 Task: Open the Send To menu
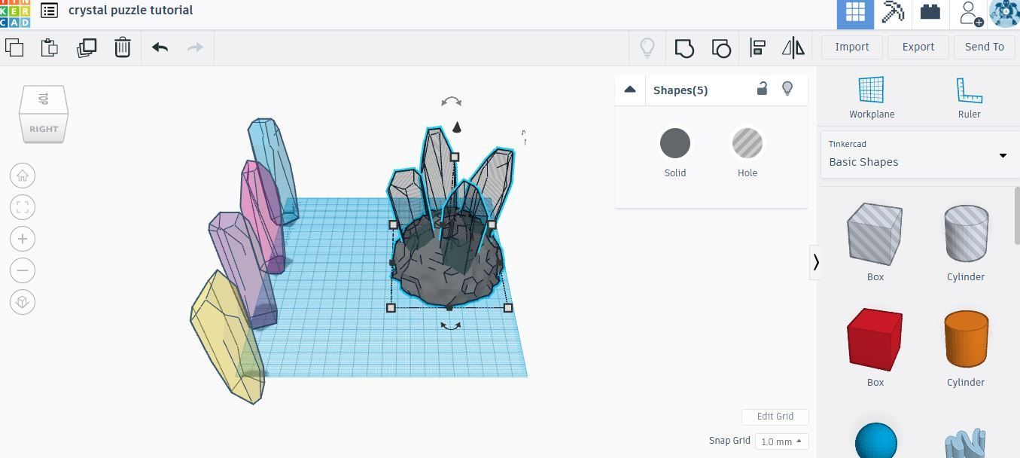coord(984,47)
